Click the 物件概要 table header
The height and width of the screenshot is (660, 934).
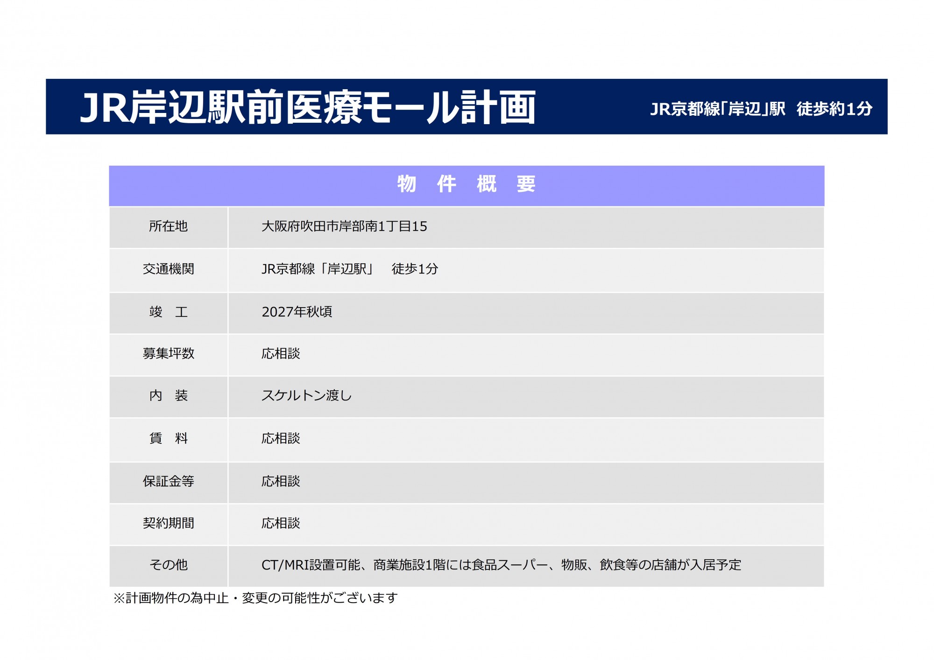466,184
